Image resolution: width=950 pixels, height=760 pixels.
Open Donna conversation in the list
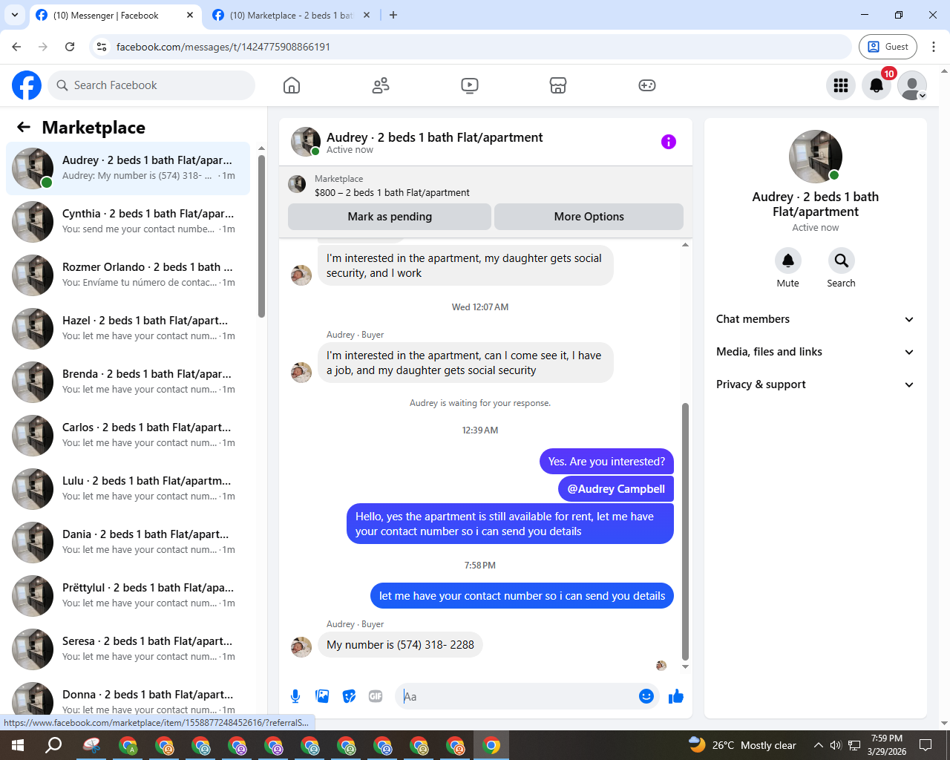128,698
